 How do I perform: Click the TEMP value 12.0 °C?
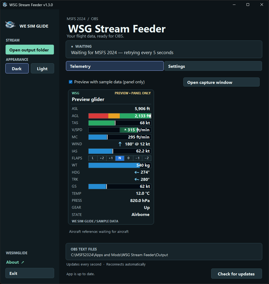point(143,193)
